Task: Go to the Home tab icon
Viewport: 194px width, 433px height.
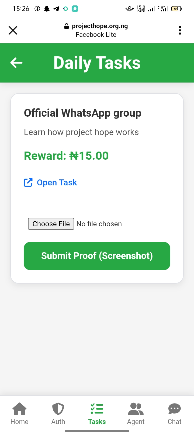Action: click(x=19, y=409)
